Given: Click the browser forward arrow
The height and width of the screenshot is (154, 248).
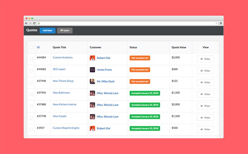Looking at the screenshot, I should [x=30, y=23].
